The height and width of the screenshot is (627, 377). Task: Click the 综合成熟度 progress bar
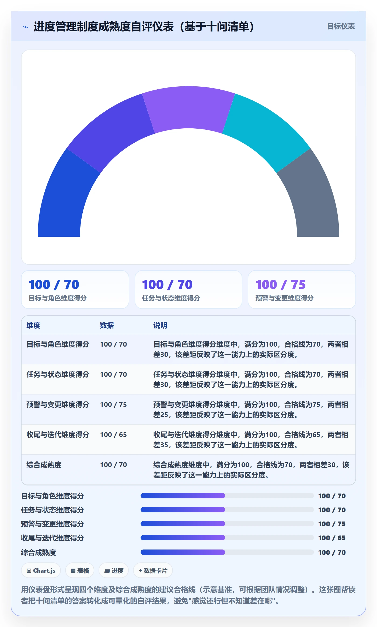click(x=227, y=552)
